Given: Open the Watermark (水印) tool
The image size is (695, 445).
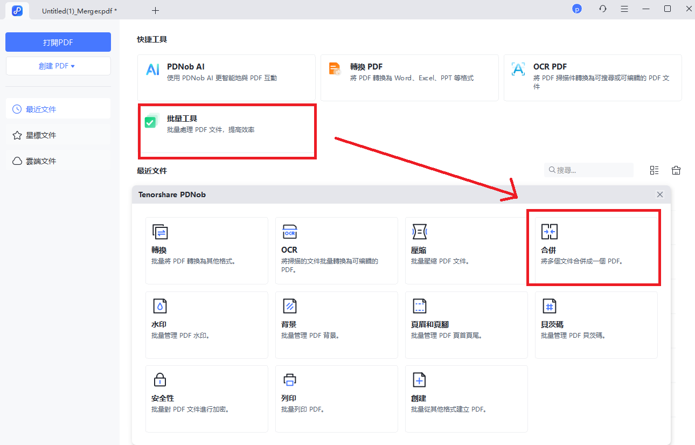Looking at the screenshot, I should 206,325.
